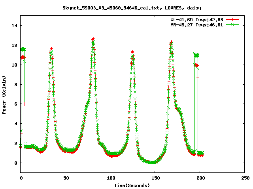Image resolution: width=253 pixels, height=189 pixels.
Task: Click the y-axis tick label 2
Action: pos(16,143)
